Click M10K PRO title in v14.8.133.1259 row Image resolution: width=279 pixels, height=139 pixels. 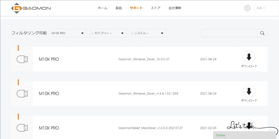tap(49, 94)
